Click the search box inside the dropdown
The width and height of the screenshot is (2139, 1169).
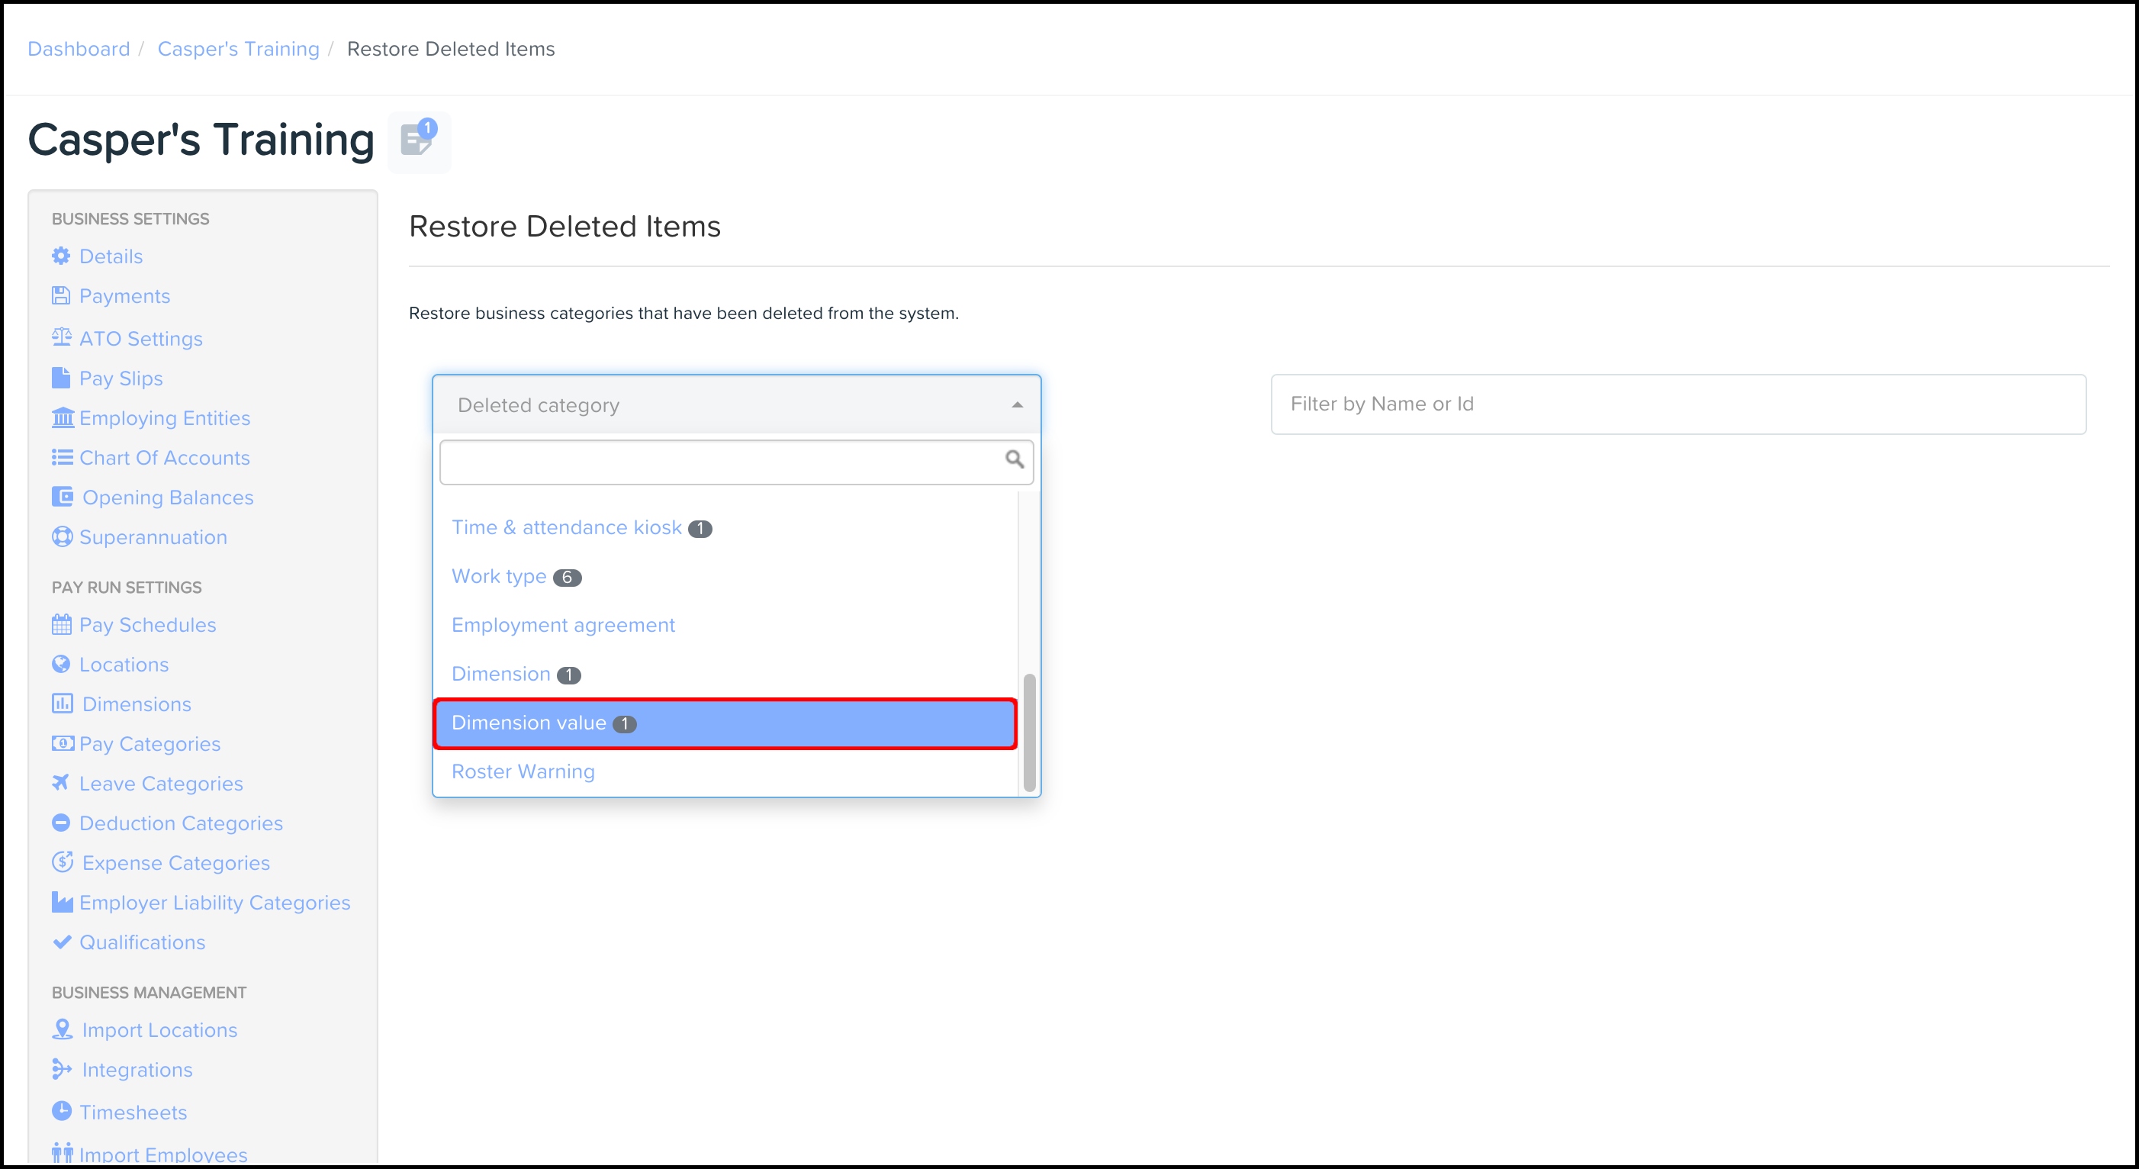click(x=721, y=462)
